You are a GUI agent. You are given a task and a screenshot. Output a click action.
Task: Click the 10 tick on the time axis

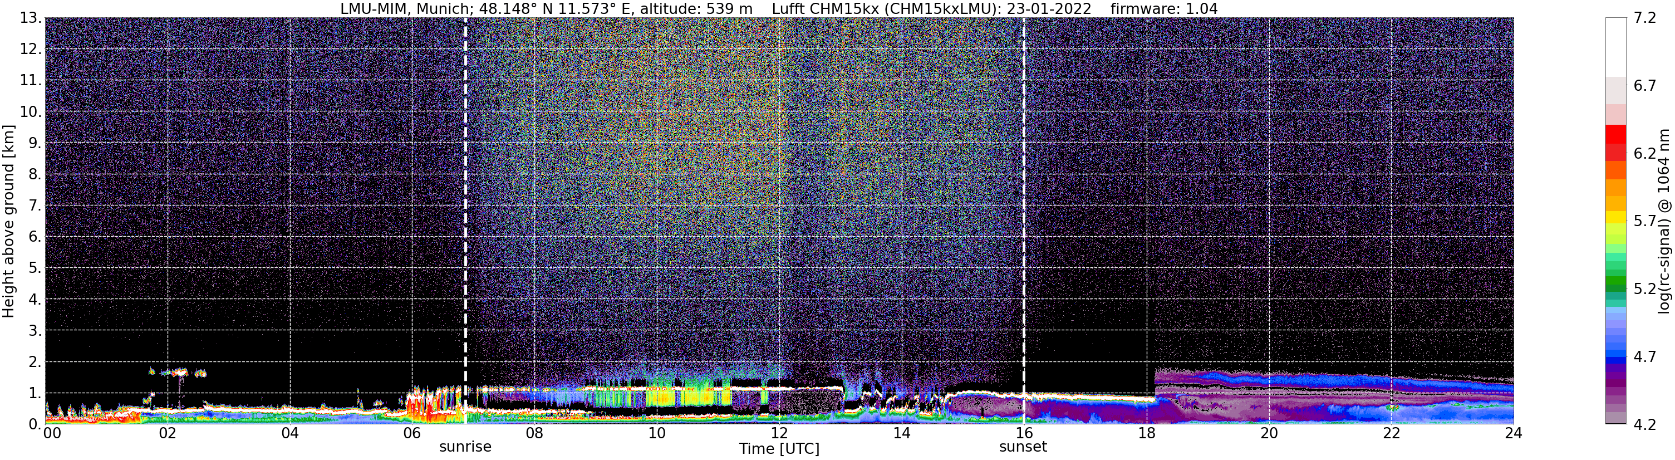coord(657,433)
